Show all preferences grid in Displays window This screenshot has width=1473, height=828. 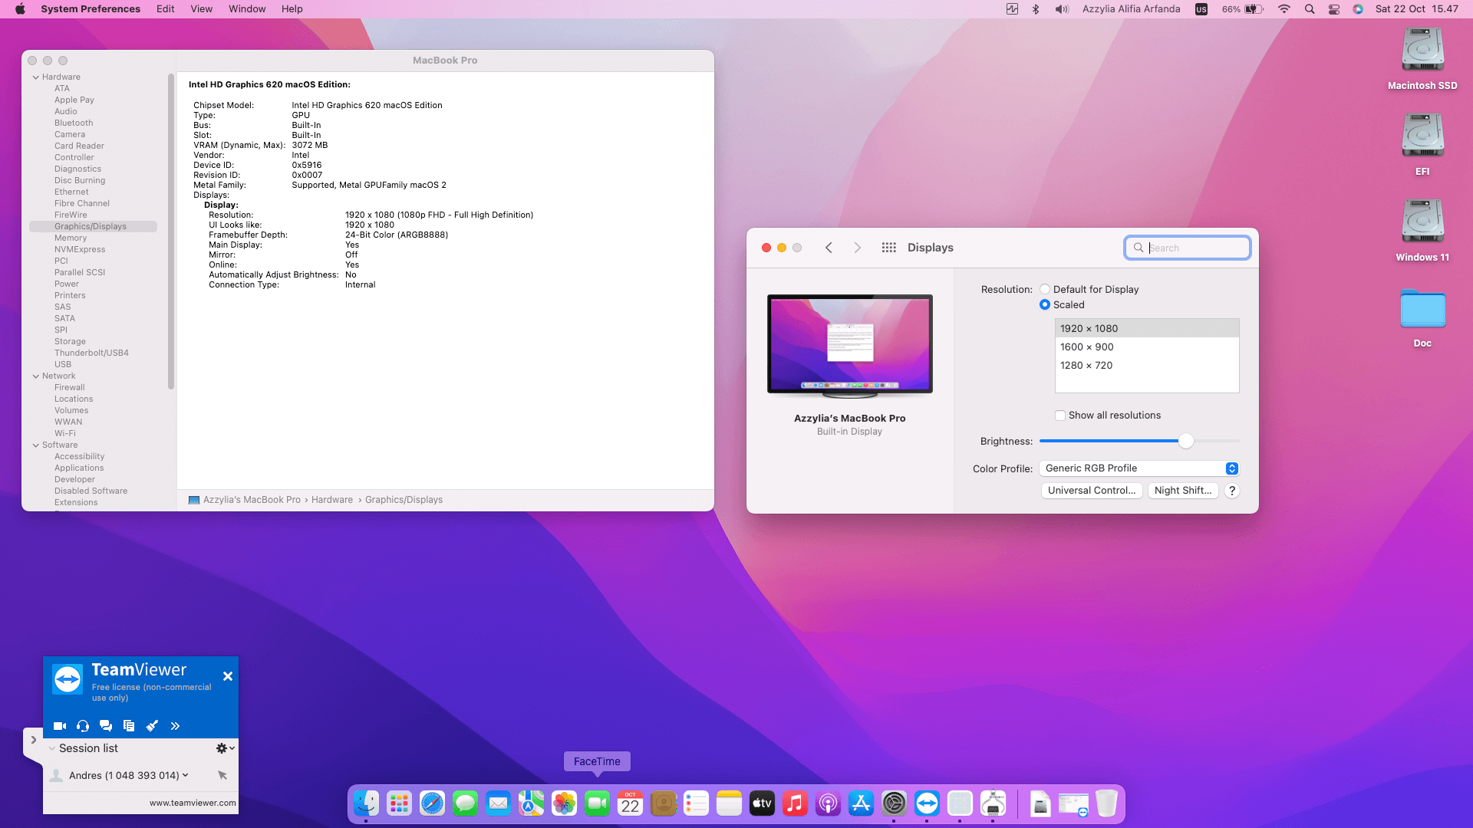tap(889, 248)
